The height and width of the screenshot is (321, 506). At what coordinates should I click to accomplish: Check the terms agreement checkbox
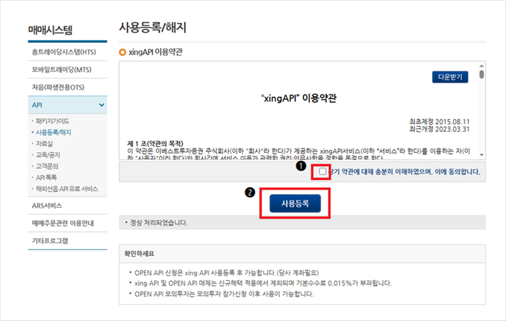click(323, 171)
